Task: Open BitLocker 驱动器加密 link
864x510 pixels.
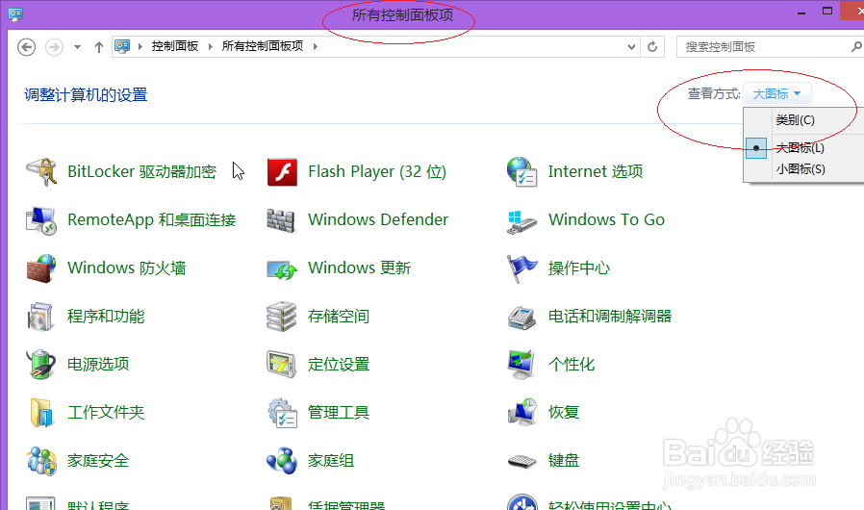Action: tap(141, 172)
